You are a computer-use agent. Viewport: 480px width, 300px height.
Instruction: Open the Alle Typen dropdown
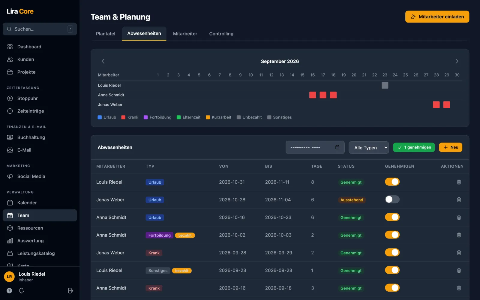tap(369, 147)
